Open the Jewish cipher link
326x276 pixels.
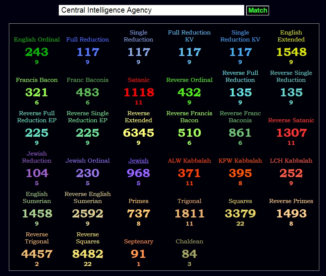click(x=138, y=161)
